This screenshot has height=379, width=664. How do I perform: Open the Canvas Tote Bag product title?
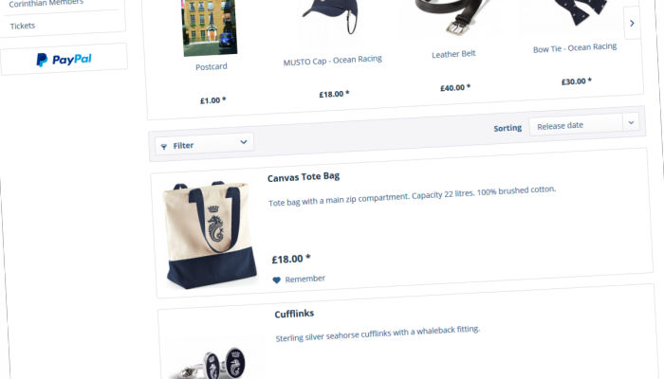[304, 177]
